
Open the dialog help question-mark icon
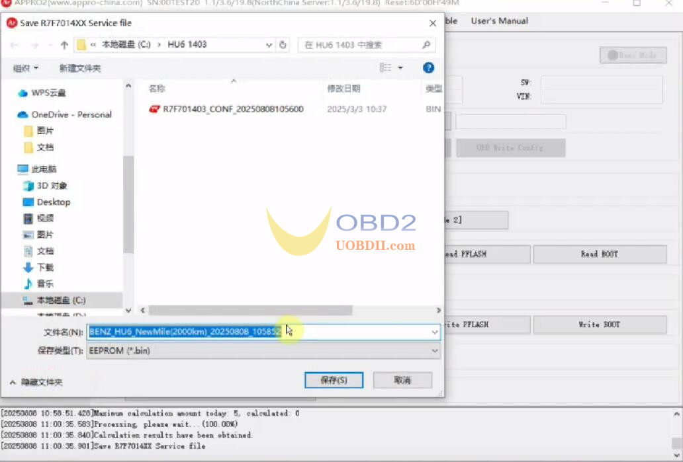coord(429,67)
